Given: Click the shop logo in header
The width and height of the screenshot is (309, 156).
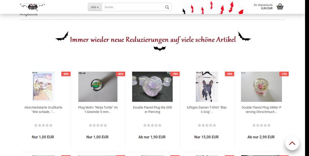Looking at the screenshot, I should (32, 7).
